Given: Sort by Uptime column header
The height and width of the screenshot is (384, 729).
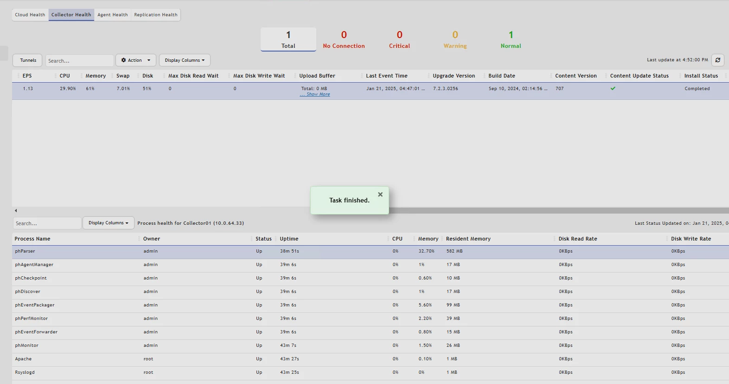Looking at the screenshot, I should click(289, 239).
